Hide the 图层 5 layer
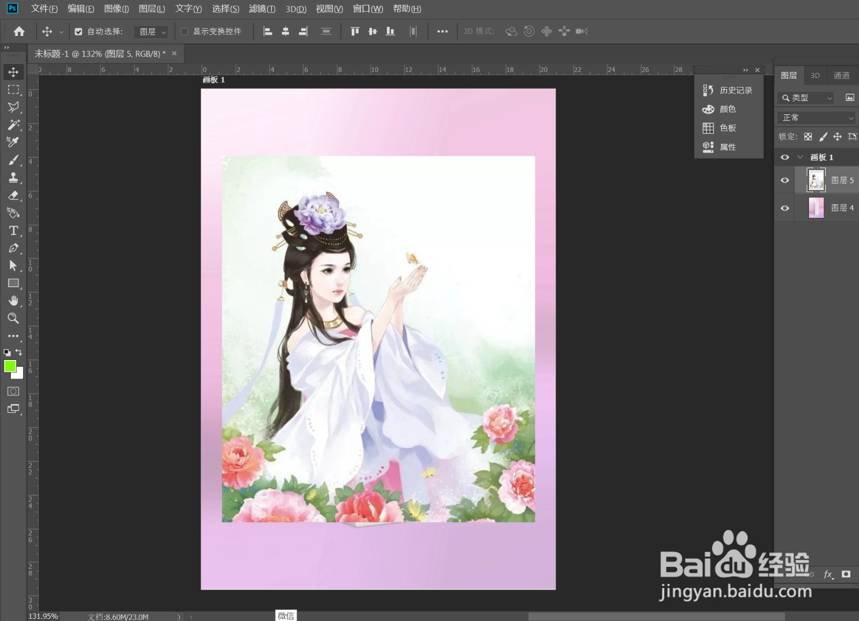Screen dimensions: 859x621 click(785, 180)
